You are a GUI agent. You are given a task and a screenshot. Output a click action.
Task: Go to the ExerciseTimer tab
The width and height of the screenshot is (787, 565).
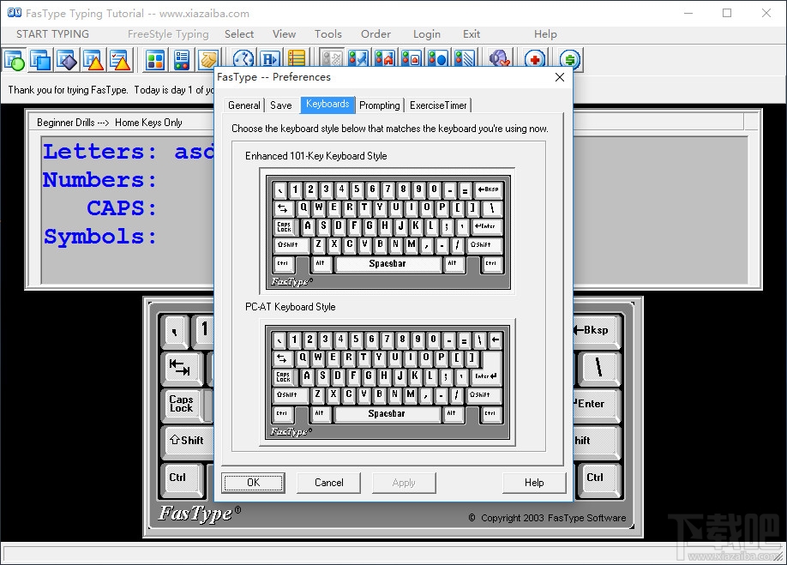click(x=438, y=105)
